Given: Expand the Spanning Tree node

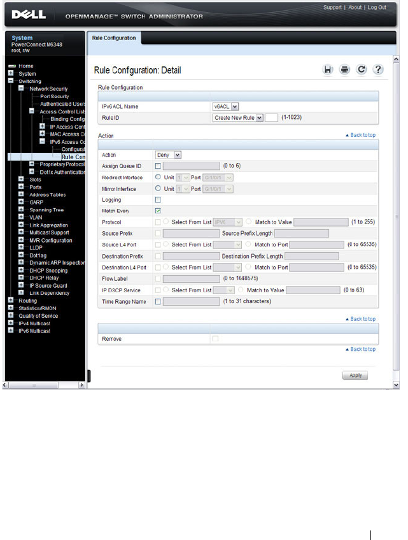Looking at the screenshot, I should click(x=22, y=210).
